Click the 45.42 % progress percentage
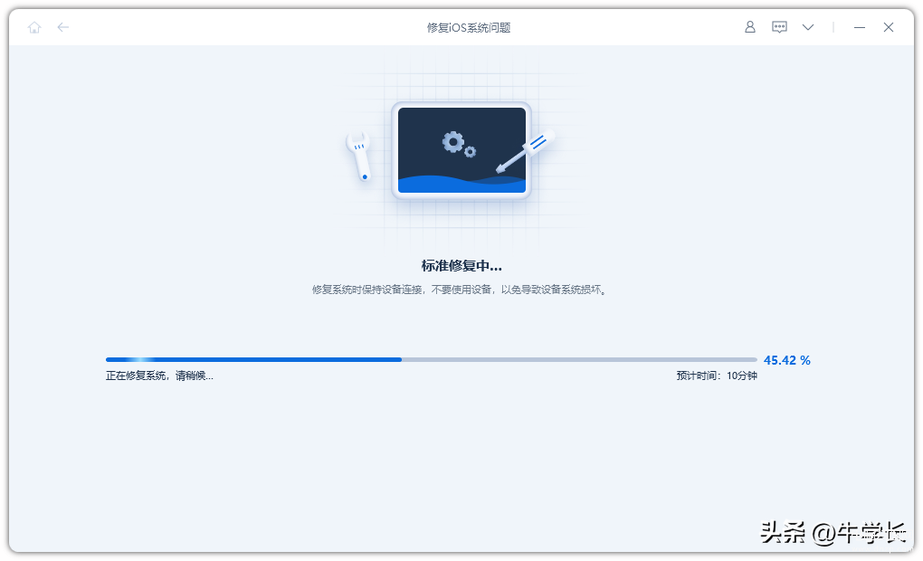Screen dimensions: 923x561 787,360
